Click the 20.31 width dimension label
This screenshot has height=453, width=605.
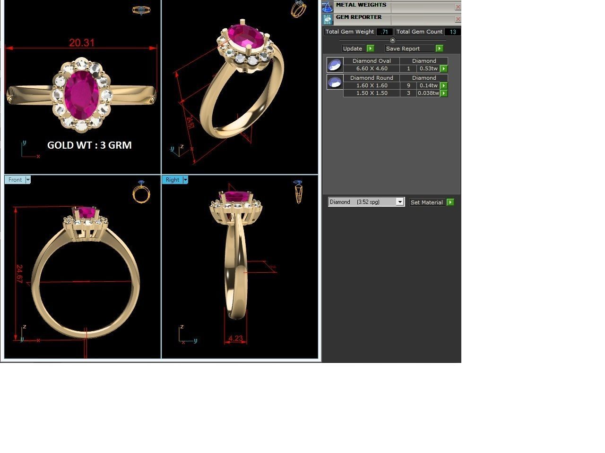click(82, 42)
